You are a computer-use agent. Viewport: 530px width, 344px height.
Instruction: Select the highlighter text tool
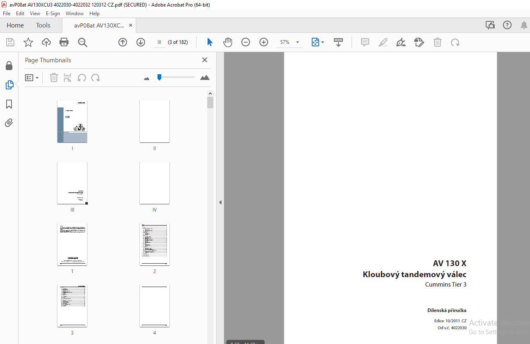pos(383,42)
